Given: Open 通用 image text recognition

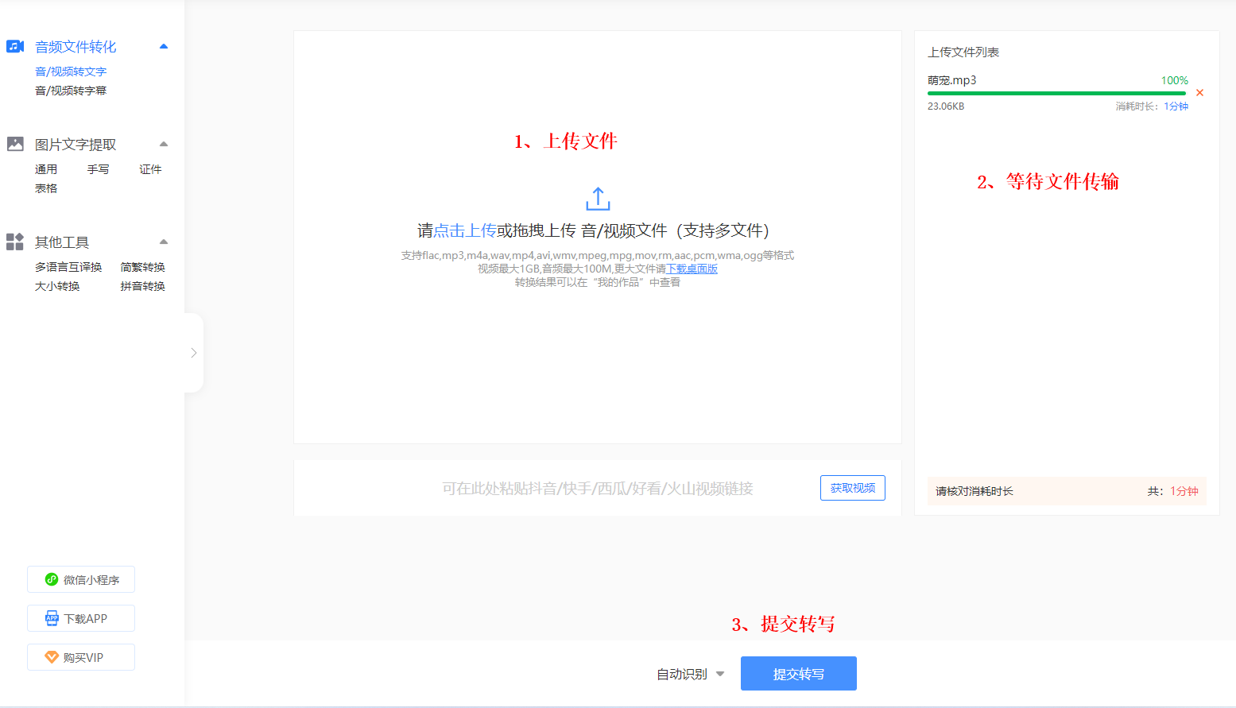Looking at the screenshot, I should [46, 169].
